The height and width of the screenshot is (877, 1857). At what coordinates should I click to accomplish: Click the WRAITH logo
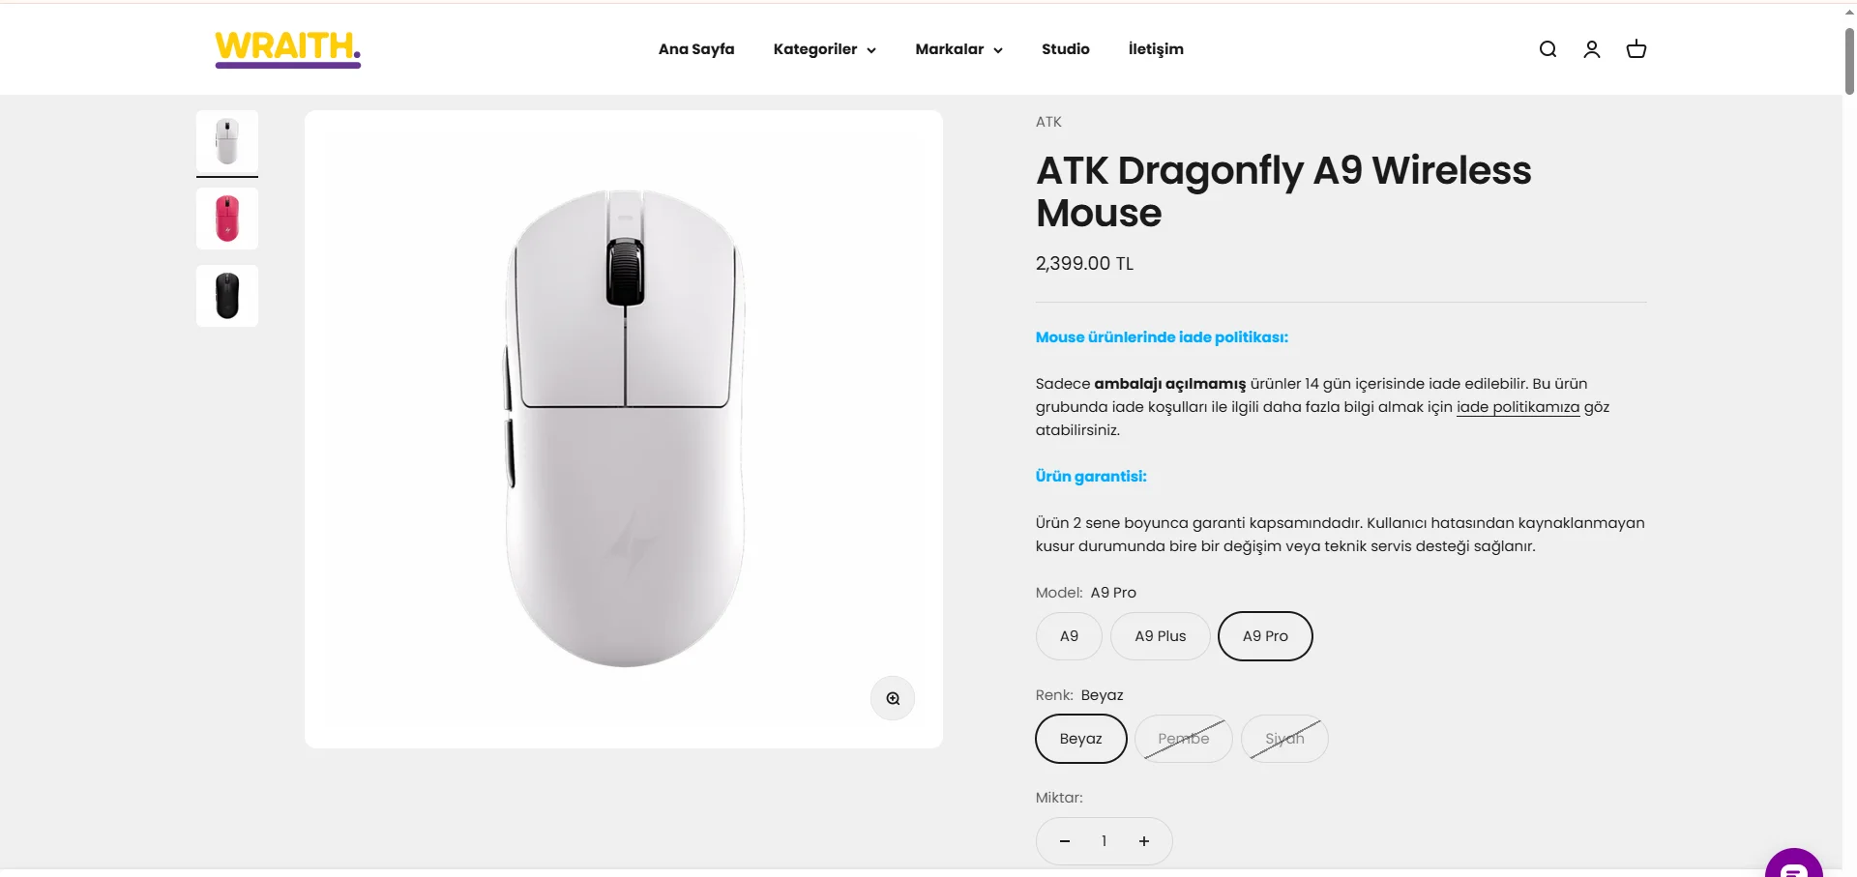(x=288, y=48)
